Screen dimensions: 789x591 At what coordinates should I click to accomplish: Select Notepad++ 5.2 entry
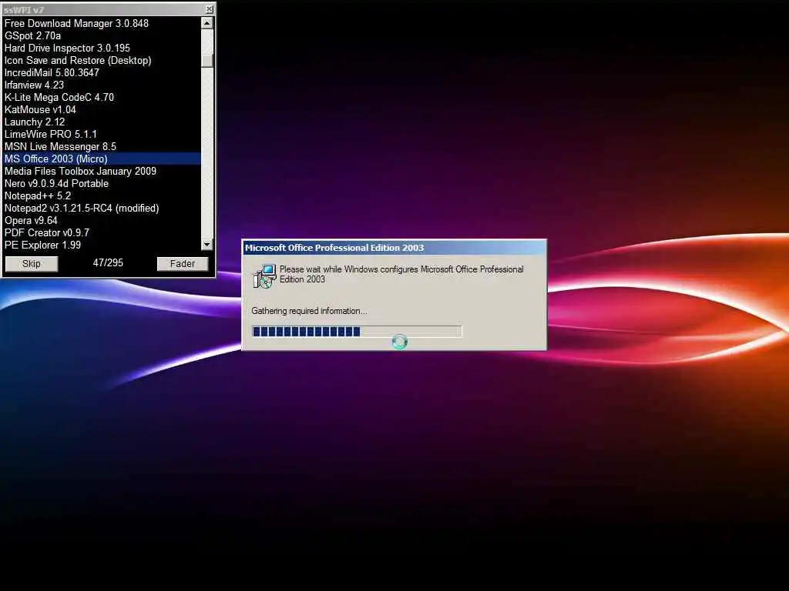point(102,195)
